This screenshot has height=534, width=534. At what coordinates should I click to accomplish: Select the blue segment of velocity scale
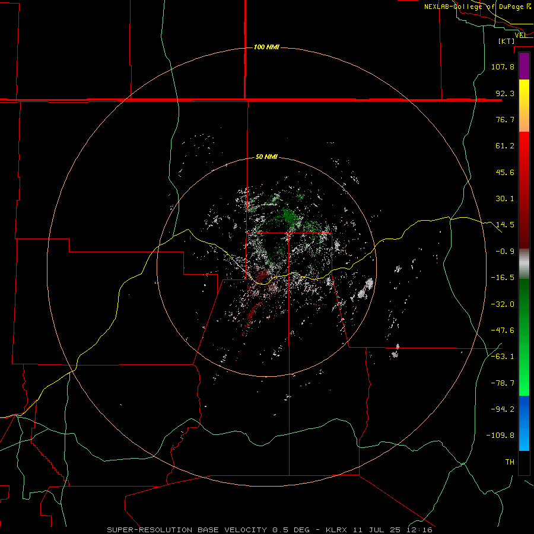[524, 423]
